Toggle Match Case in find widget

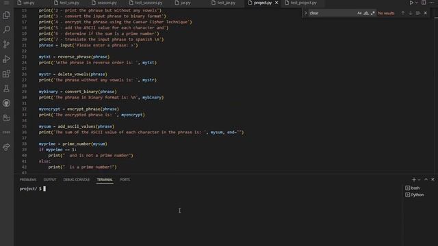pos(359,13)
